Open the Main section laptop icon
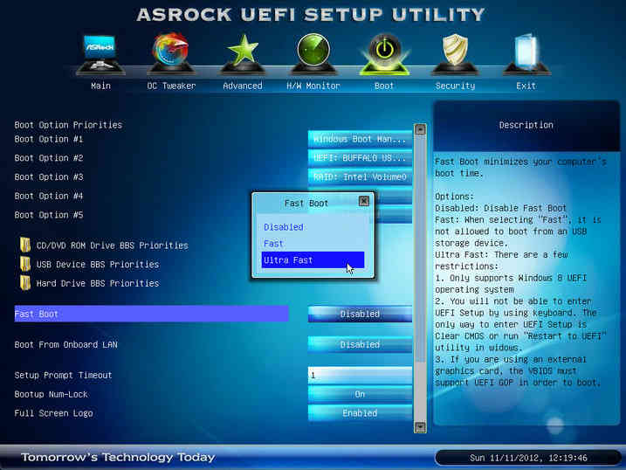This screenshot has height=470, width=626. (x=100, y=54)
